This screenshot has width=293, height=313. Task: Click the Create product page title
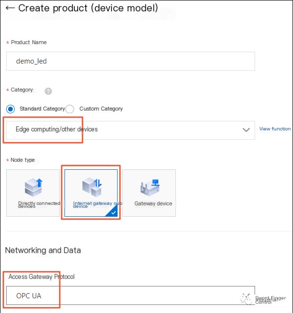[88, 8]
